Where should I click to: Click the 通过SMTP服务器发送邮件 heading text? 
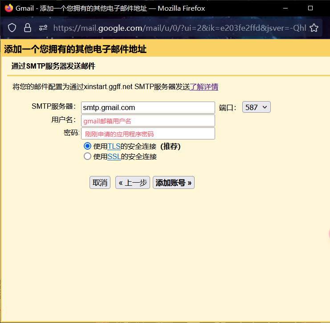53,66
